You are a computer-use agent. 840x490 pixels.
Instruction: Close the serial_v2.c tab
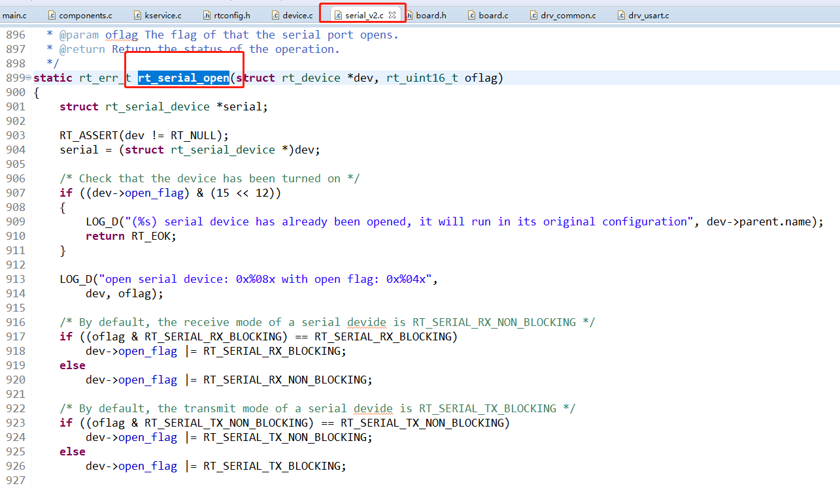(392, 14)
